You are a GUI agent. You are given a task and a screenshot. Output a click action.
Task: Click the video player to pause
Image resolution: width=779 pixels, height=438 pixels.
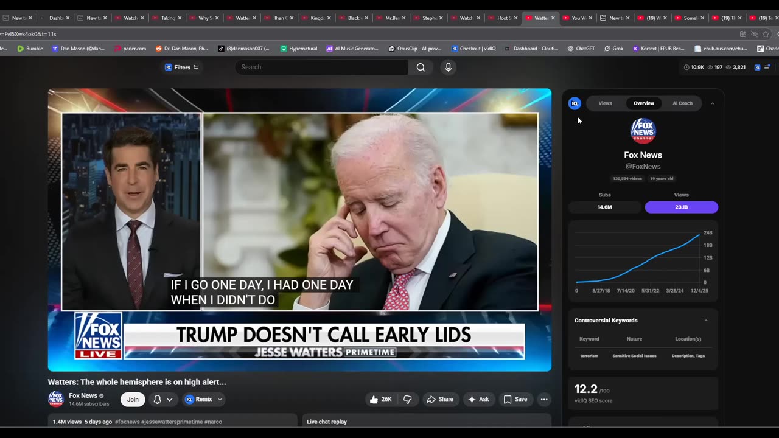tap(299, 230)
